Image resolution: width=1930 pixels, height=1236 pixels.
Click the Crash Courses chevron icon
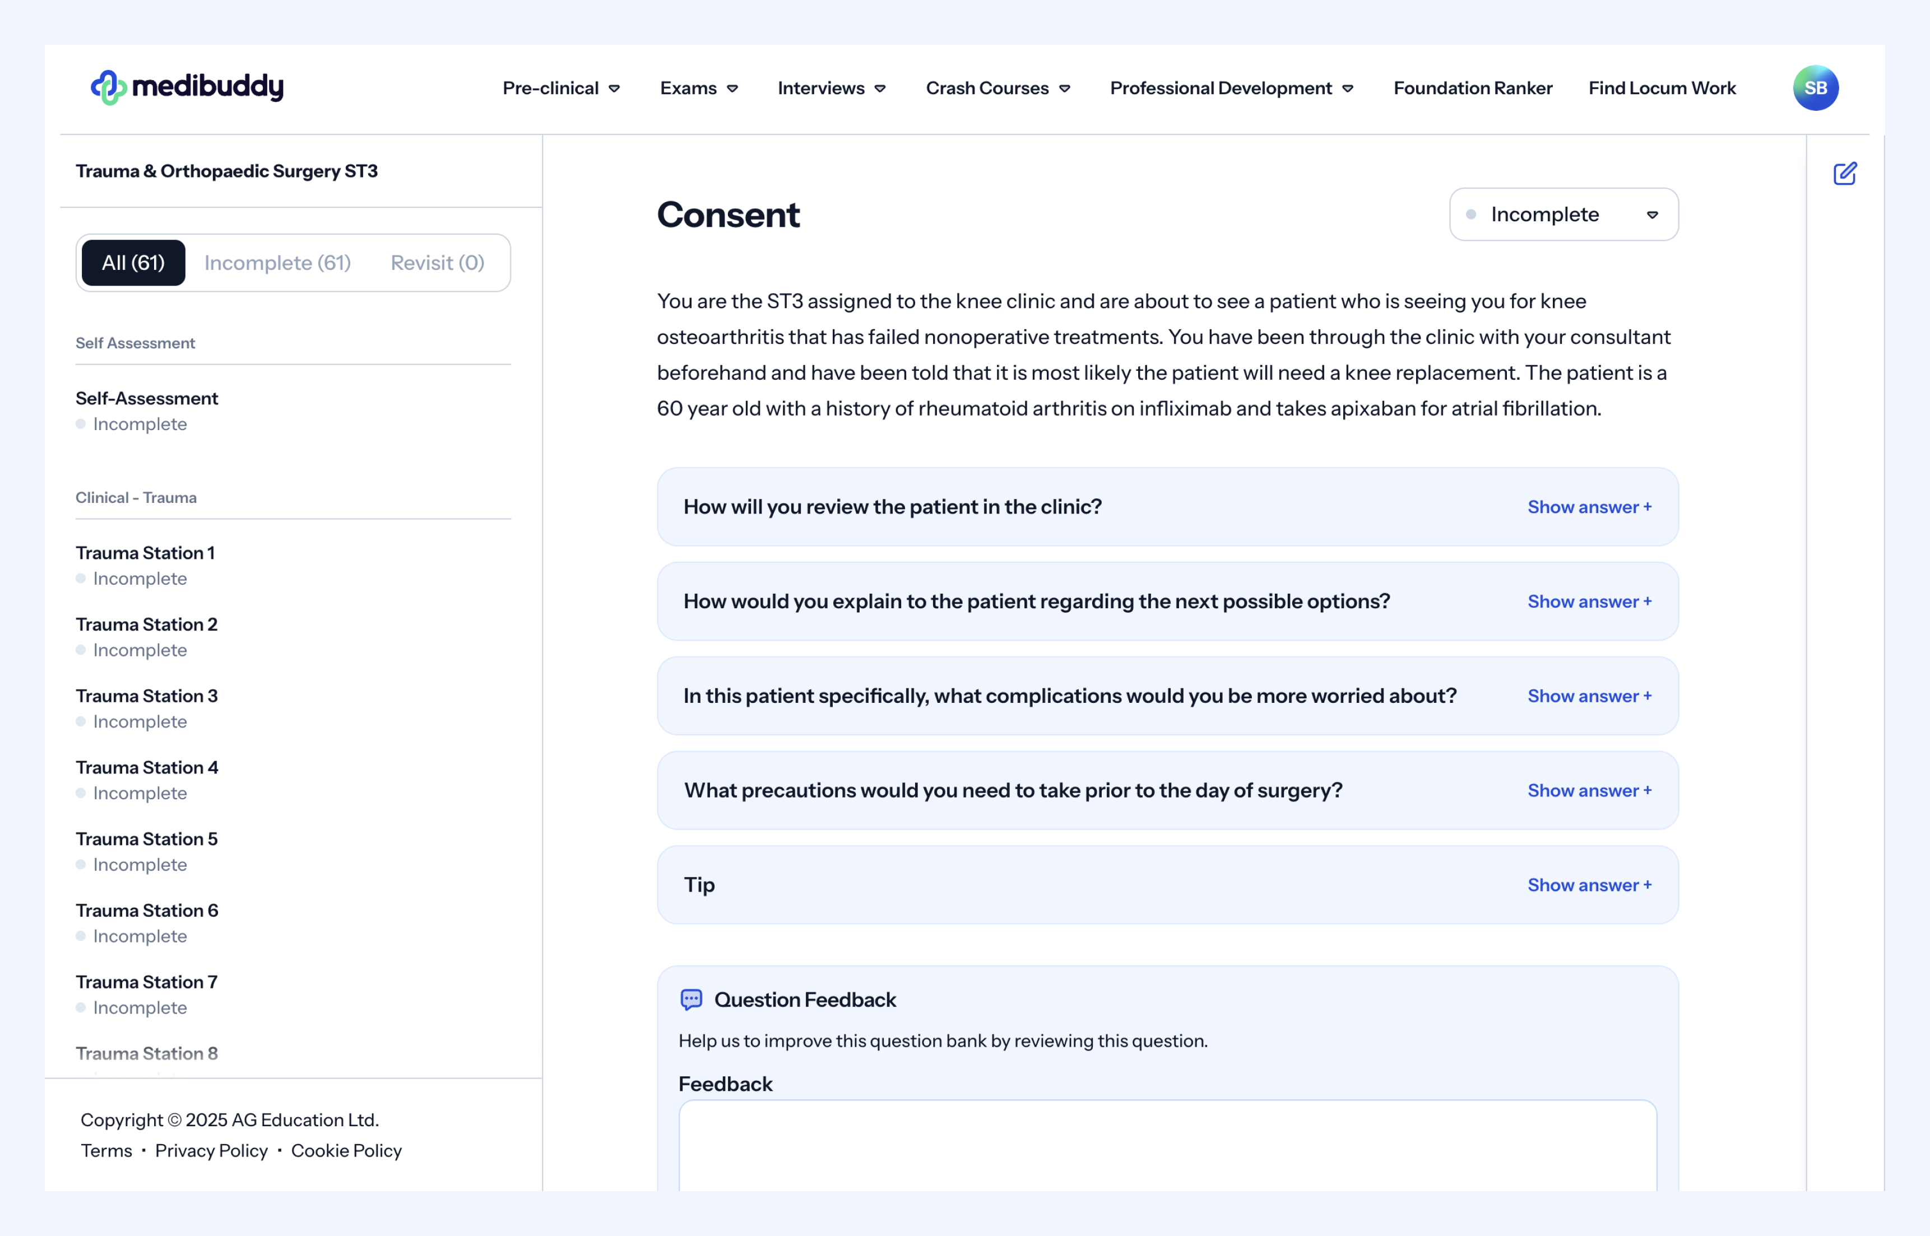[1064, 89]
